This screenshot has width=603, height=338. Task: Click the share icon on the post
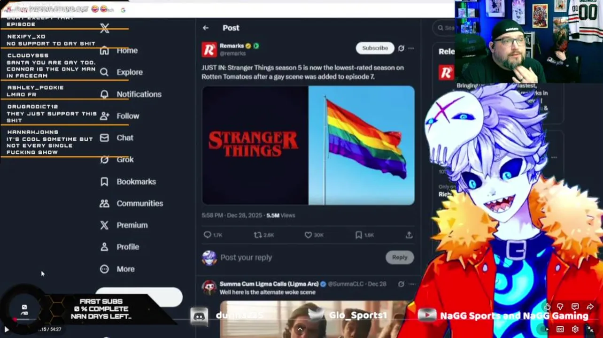tap(409, 235)
